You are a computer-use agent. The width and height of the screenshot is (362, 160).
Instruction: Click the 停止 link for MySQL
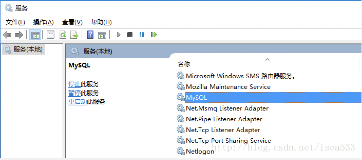[74, 84]
